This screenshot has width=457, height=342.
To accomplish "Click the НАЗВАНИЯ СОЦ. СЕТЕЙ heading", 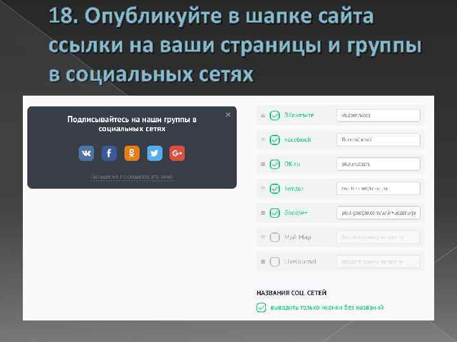I will 291,293.
